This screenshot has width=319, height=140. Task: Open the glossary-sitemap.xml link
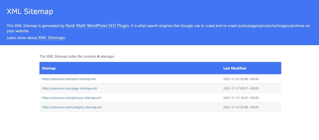pyautogui.click(x=71, y=98)
